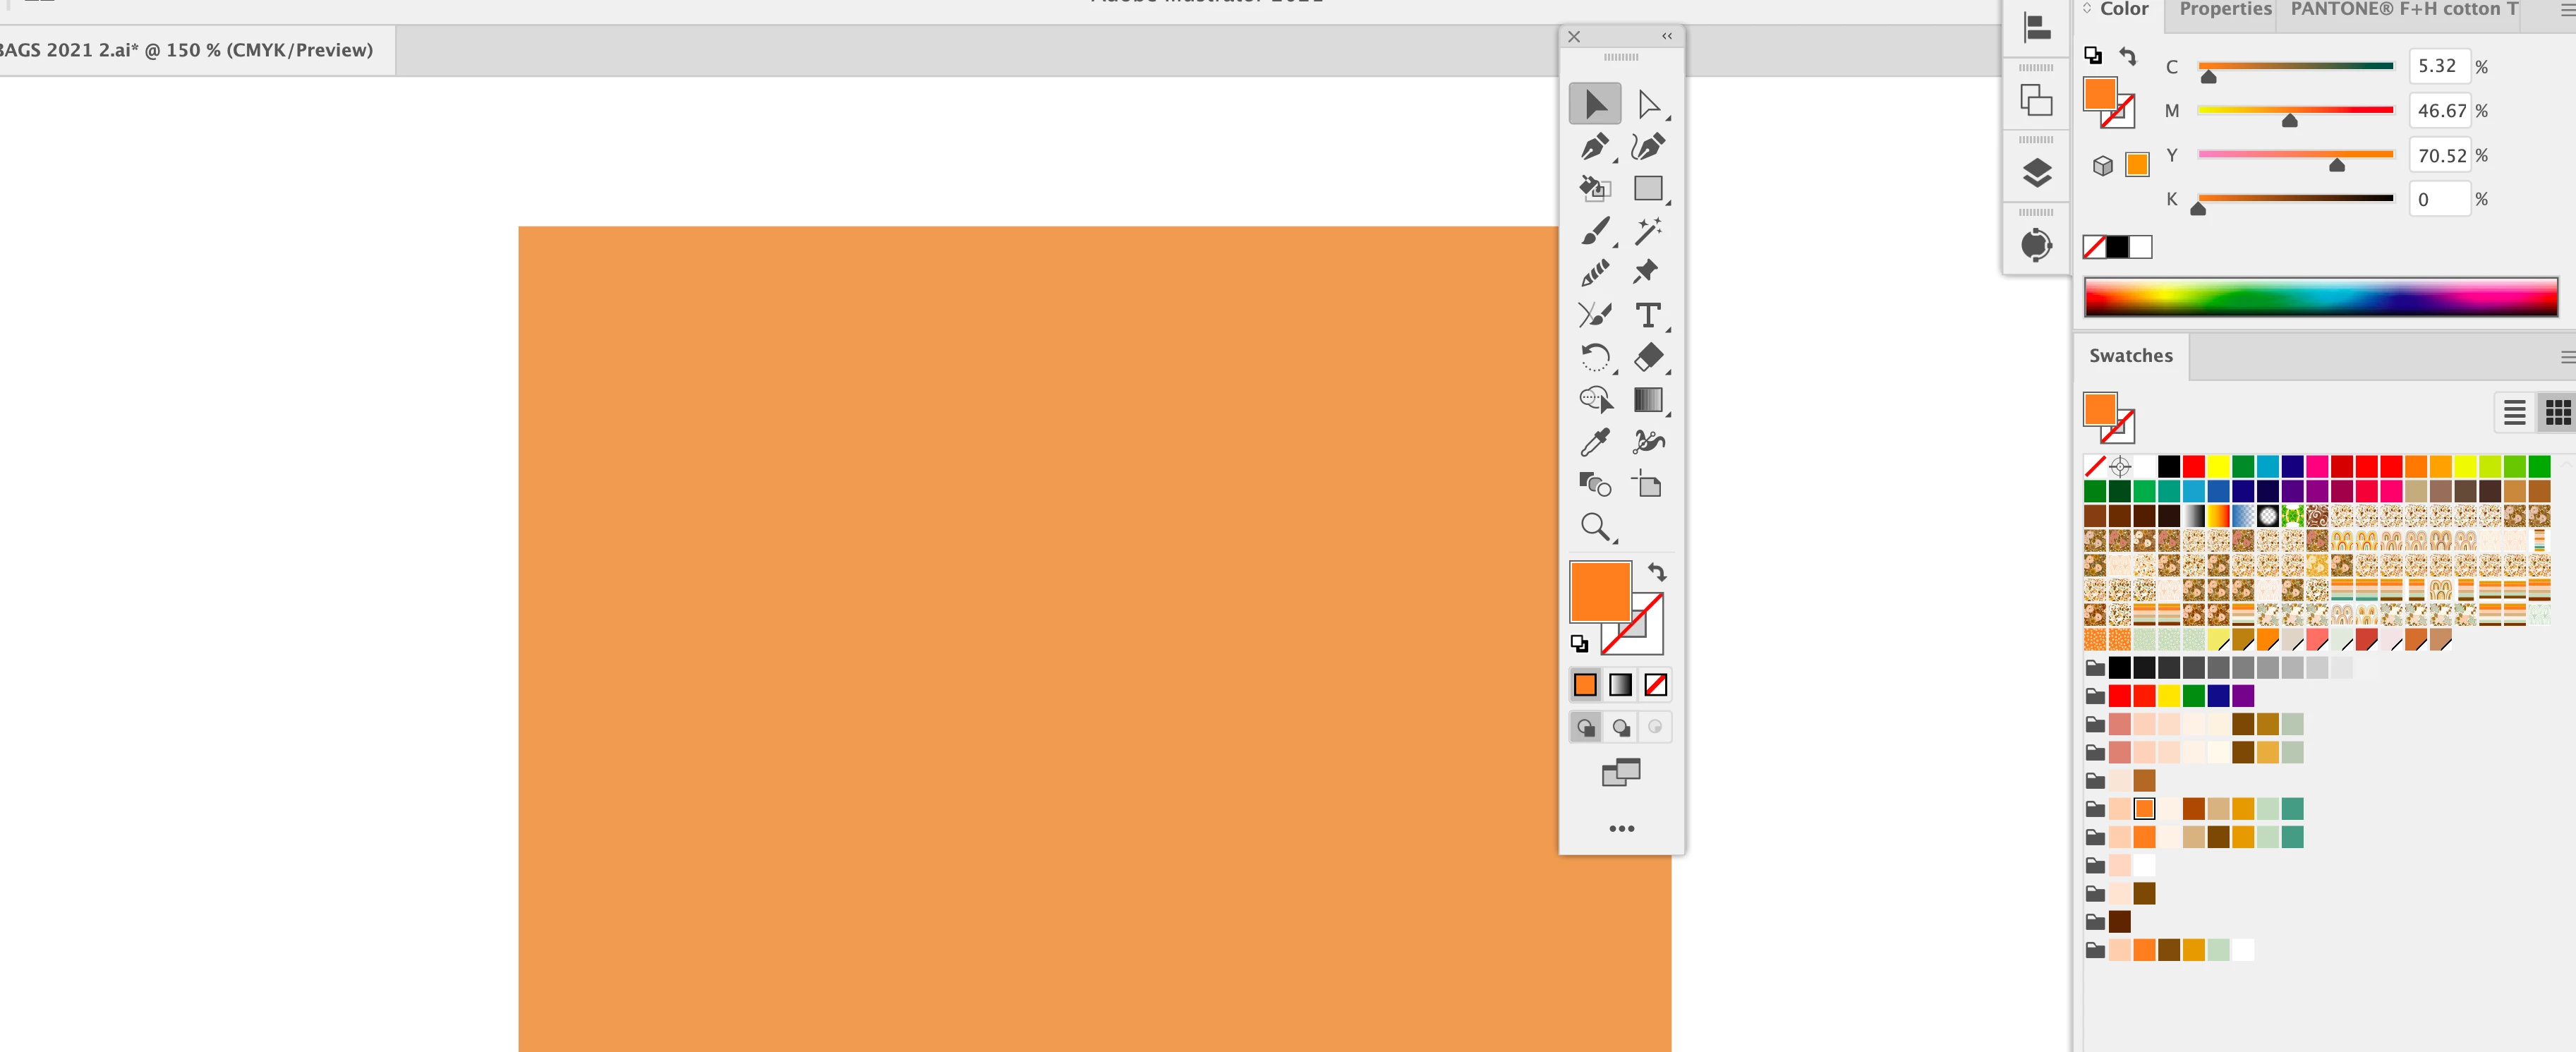The width and height of the screenshot is (2576, 1052).
Task: Switch Swatches to list view
Action: pos(2514,412)
